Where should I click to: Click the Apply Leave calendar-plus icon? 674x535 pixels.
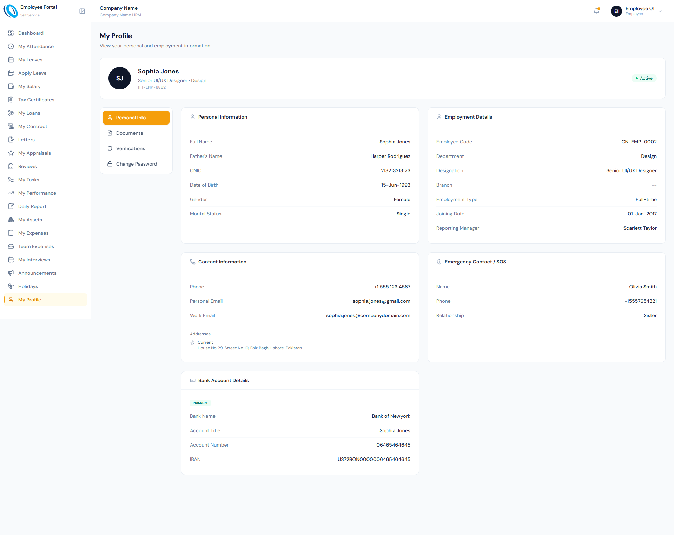pyautogui.click(x=11, y=73)
